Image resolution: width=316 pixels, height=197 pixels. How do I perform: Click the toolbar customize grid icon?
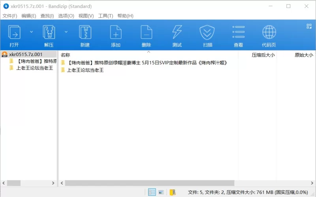pyautogui.click(x=309, y=26)
